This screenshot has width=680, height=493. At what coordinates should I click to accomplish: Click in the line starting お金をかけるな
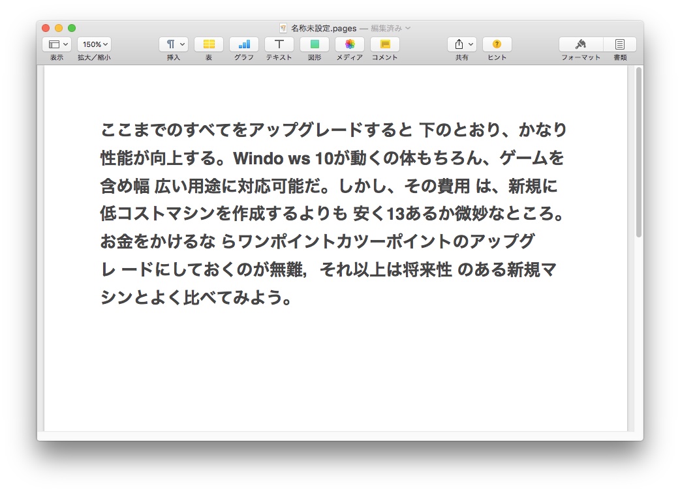click(317, 241)
